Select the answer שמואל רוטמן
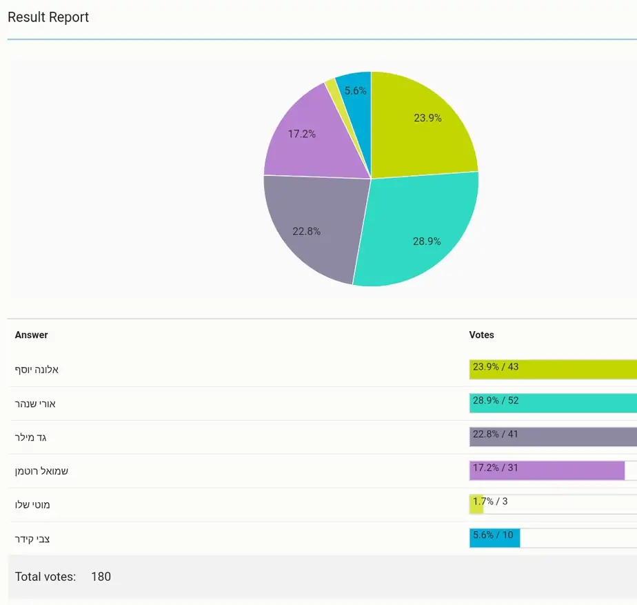Viewport: 637px width, 605px height. click(x=41, y=471)
